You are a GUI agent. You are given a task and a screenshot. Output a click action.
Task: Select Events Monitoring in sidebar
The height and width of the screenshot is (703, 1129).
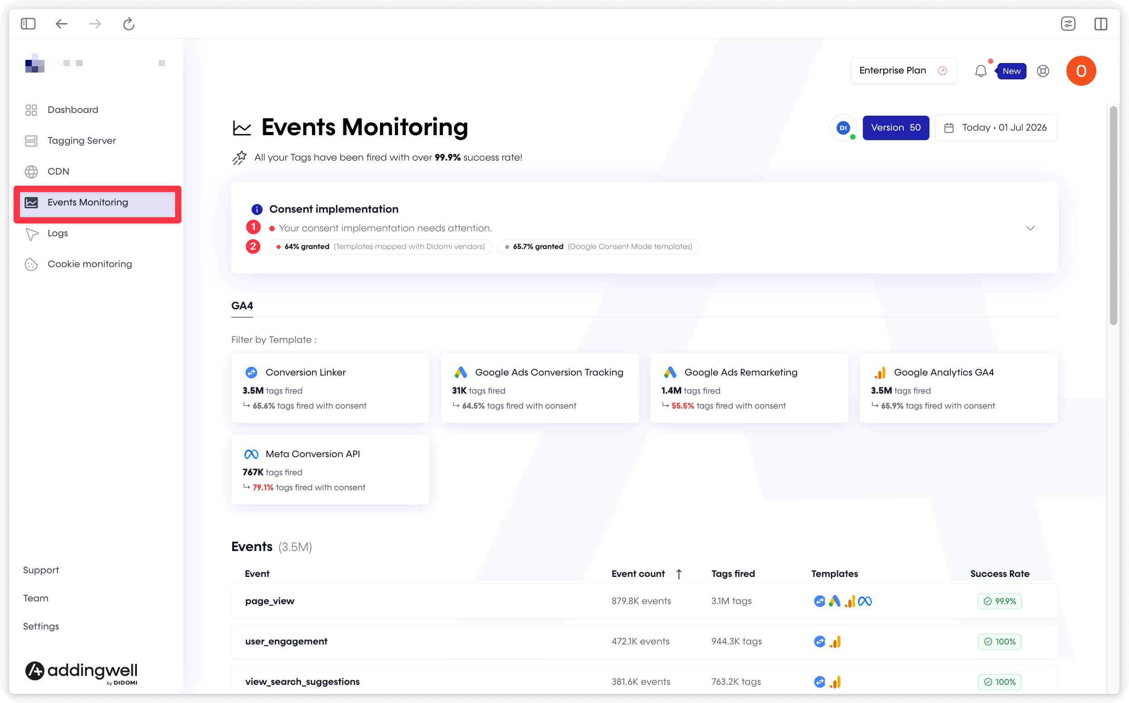(97, 202)
